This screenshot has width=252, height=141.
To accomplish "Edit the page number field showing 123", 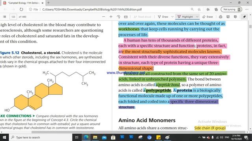I will (x=13, y=17).
